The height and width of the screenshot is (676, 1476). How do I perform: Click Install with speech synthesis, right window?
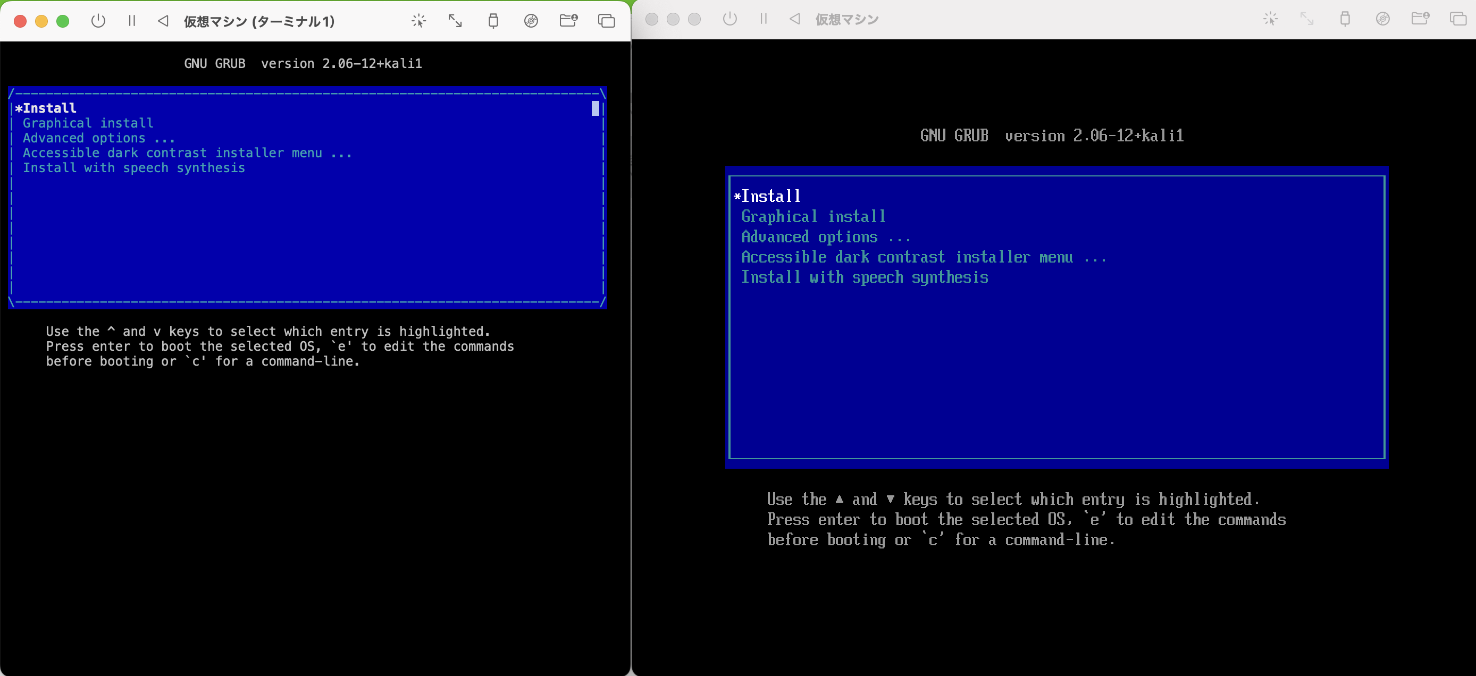[x=864, y=277]
